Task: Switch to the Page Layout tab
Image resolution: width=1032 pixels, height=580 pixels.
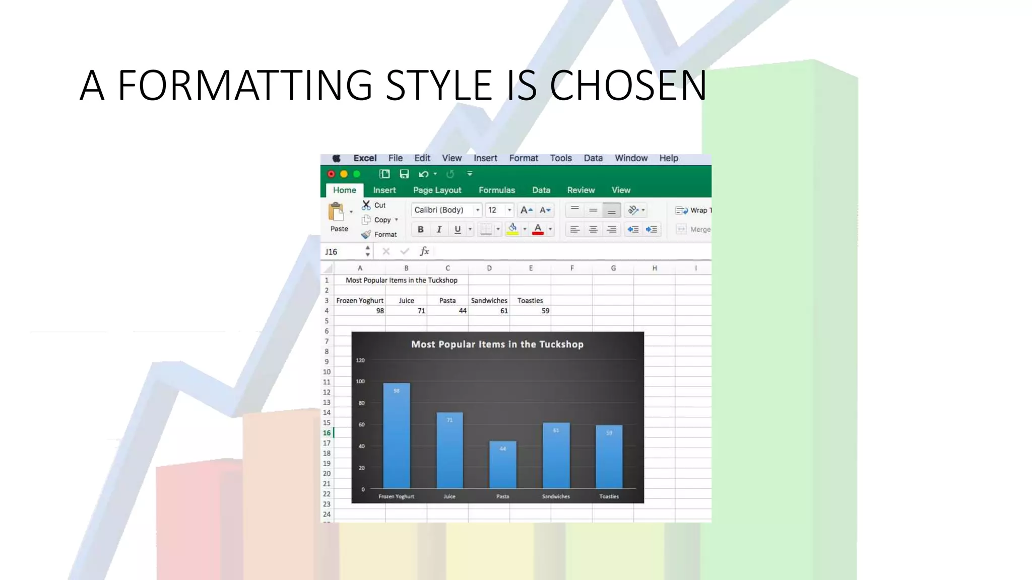Action: pos(437,190)
